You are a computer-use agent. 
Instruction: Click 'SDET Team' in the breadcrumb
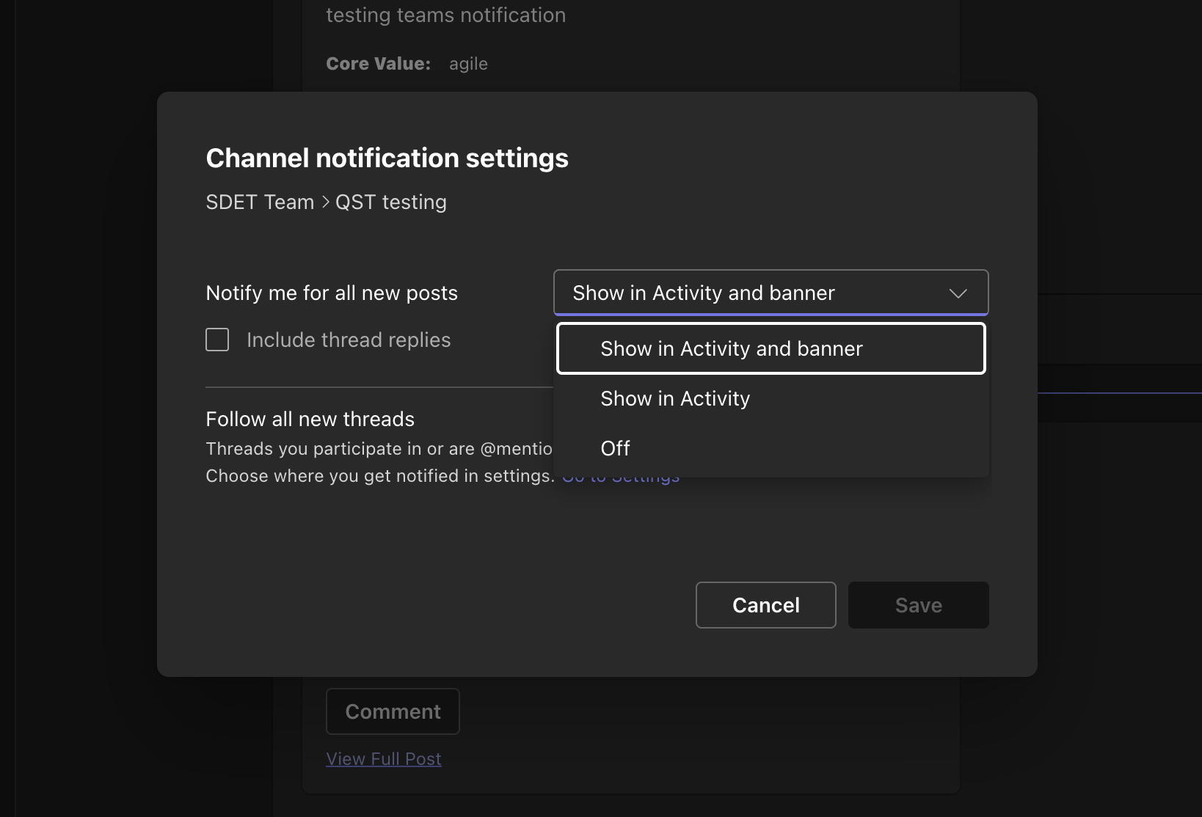pos(260,202)
